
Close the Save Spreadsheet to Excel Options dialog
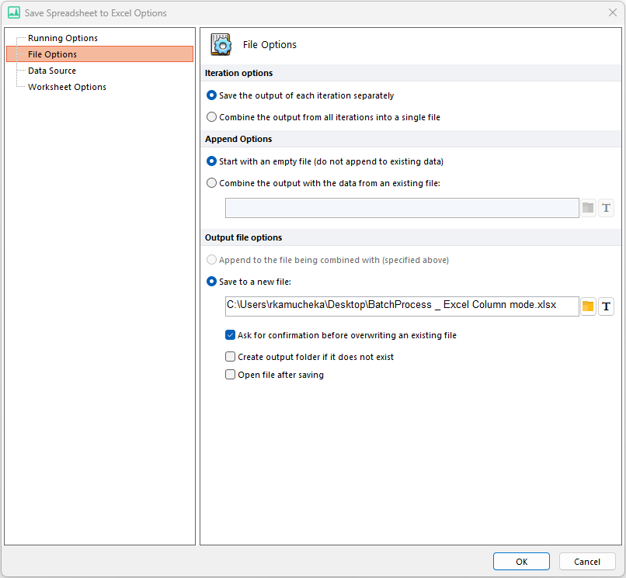[x=613, y=12]
